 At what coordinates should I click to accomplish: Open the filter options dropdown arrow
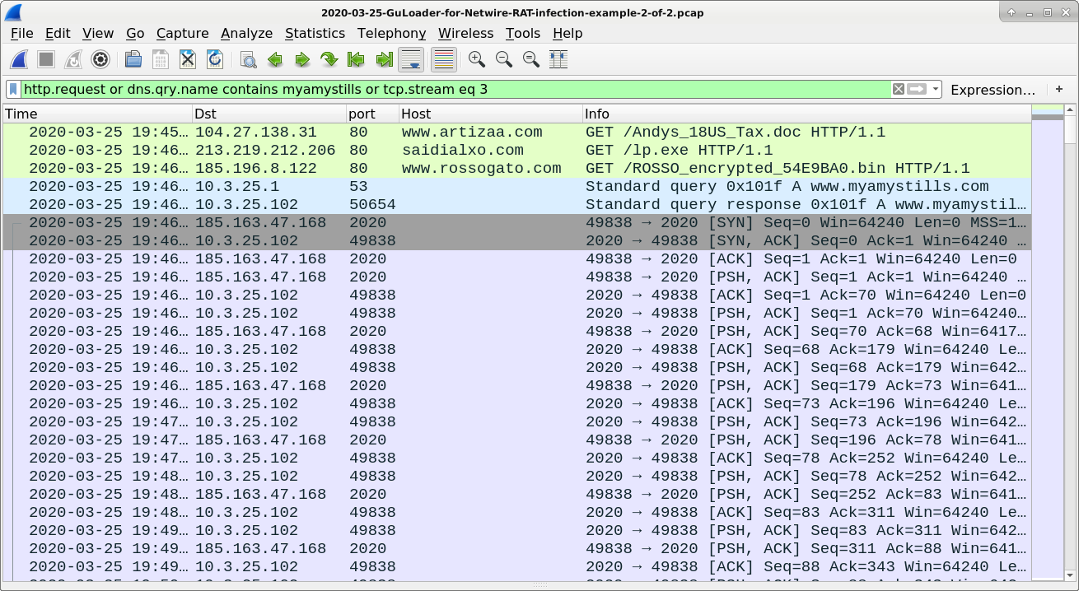click(935, 89)
